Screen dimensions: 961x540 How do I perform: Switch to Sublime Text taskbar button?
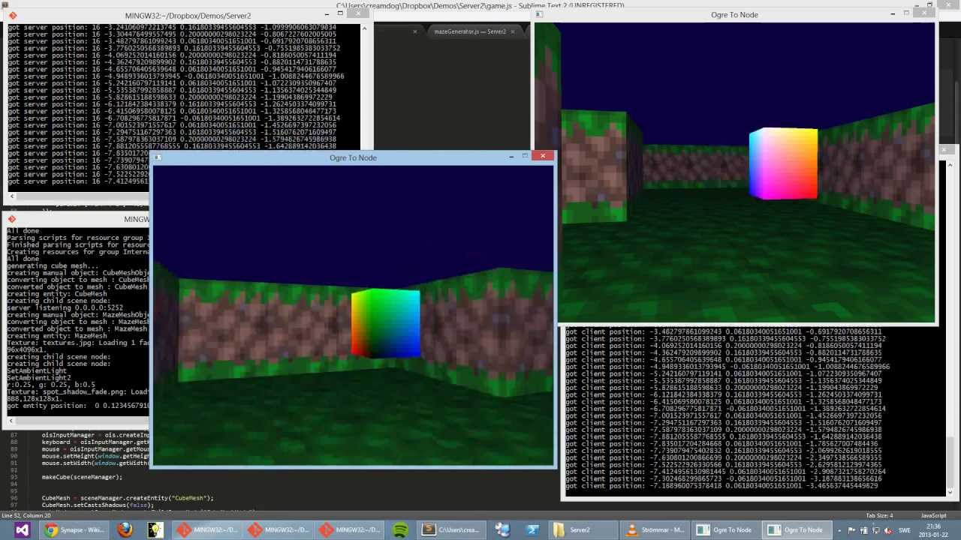[x=449, y=529]
